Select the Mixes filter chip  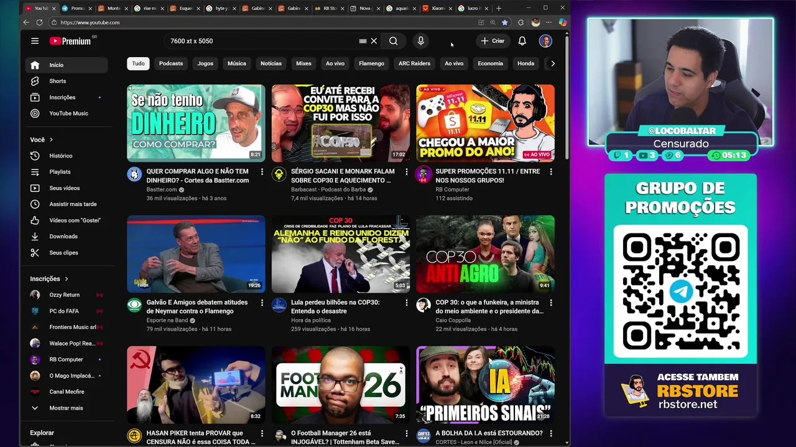303,63
